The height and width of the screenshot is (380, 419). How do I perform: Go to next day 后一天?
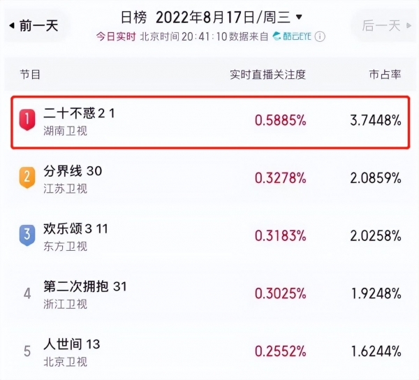coord(385,26)
